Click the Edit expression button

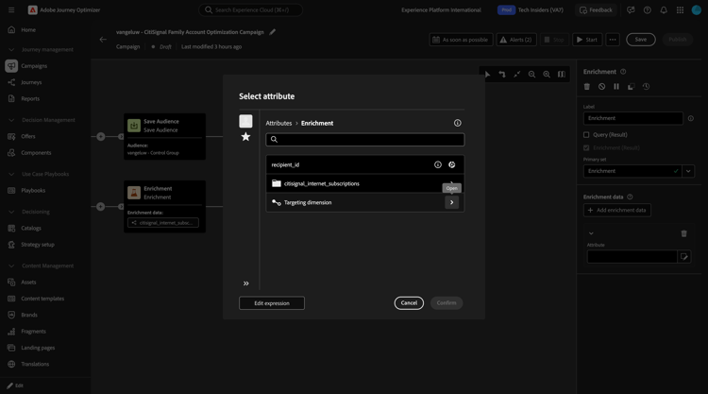[x=272, y=303]
